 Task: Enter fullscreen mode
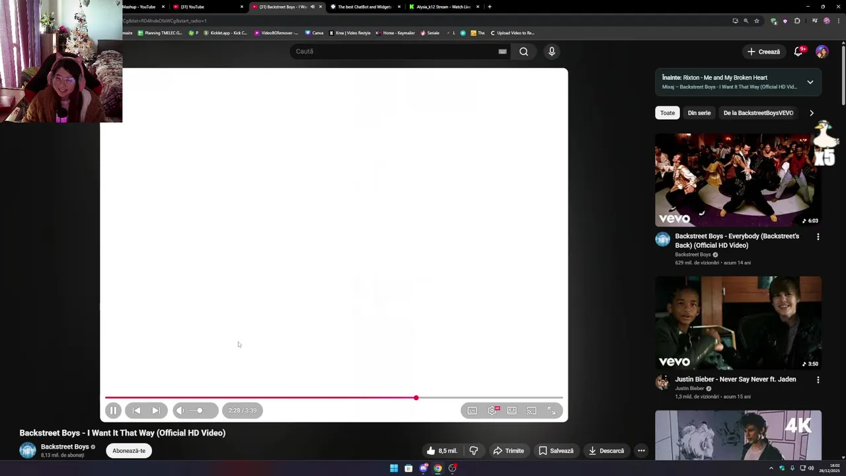pos(551,411)
